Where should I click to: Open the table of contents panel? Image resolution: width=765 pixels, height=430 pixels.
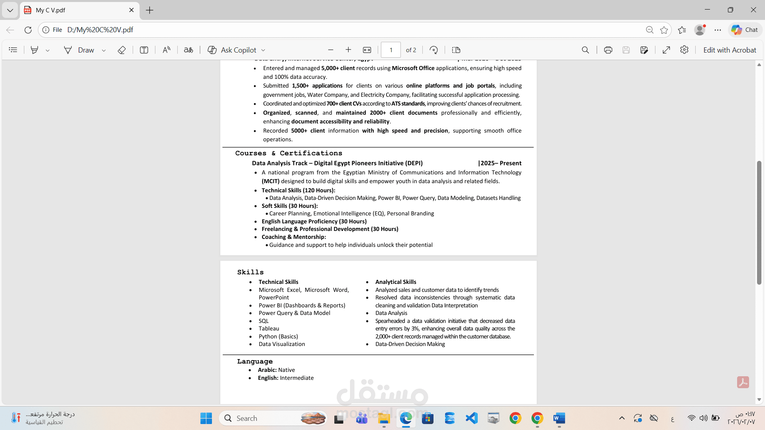(13, 50)
